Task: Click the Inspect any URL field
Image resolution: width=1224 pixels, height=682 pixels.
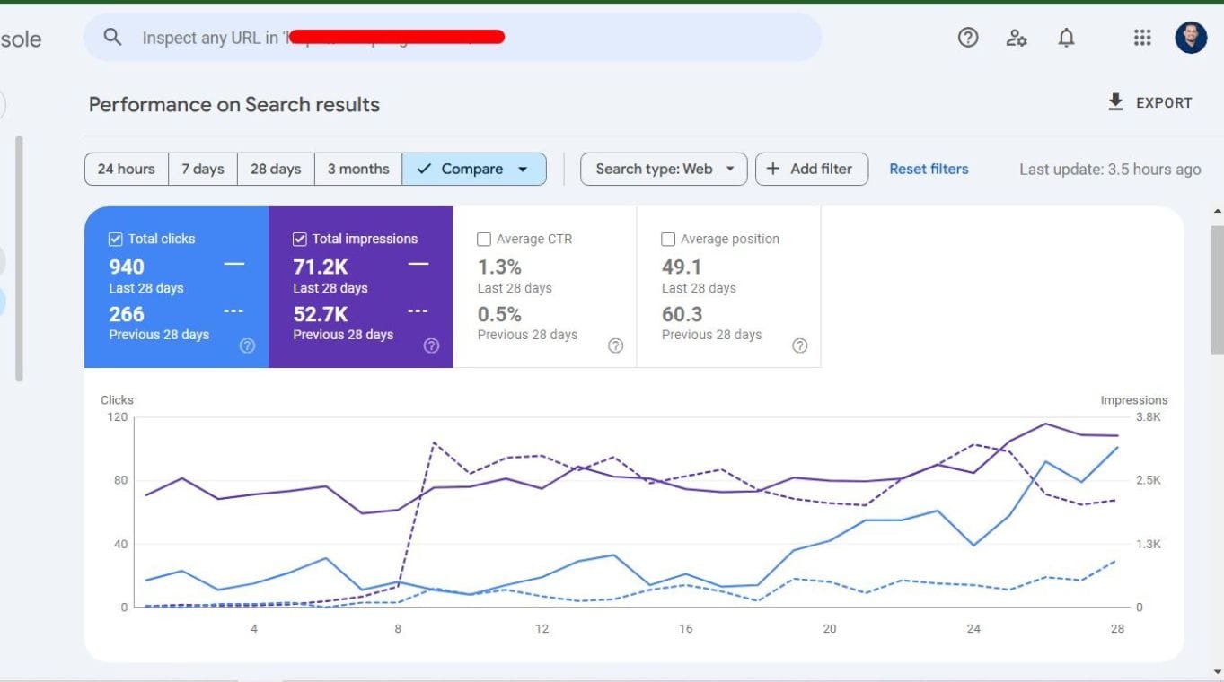Action: pyautogui.click(x=449, y=37)
